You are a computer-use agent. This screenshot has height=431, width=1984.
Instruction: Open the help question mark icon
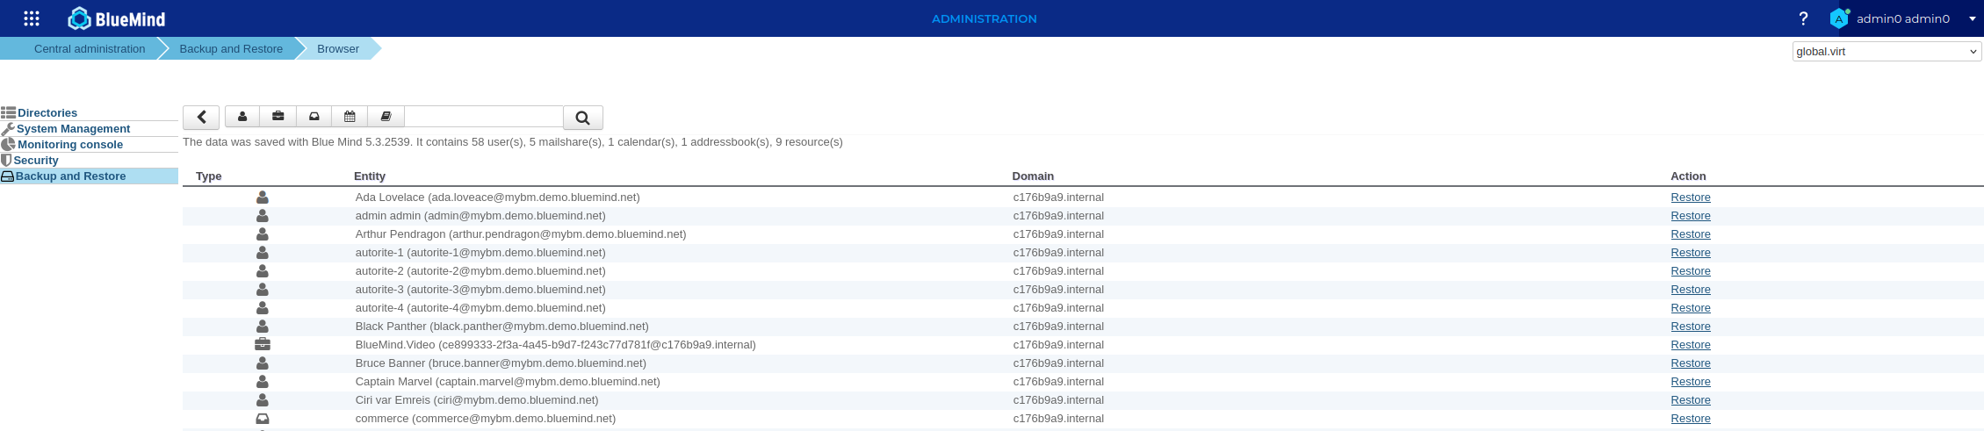point(1803,18)
